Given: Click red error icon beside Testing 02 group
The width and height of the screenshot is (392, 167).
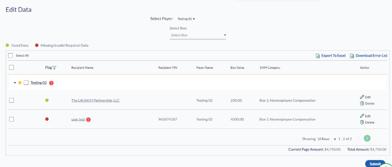Looking at the screenshot, I should (x=51, y=83).
